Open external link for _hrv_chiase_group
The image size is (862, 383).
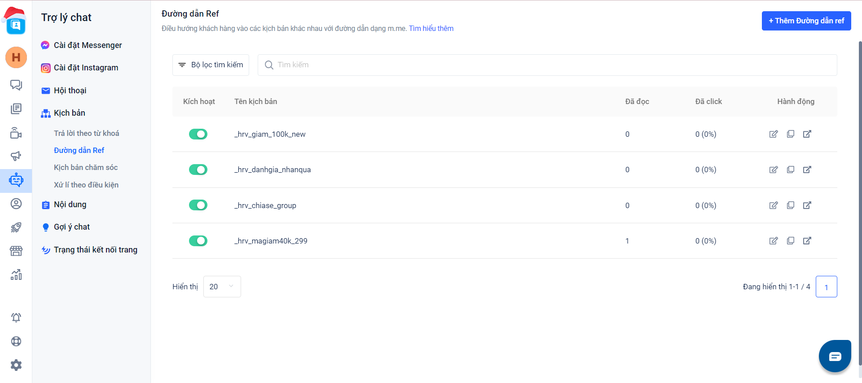[807, 205]
